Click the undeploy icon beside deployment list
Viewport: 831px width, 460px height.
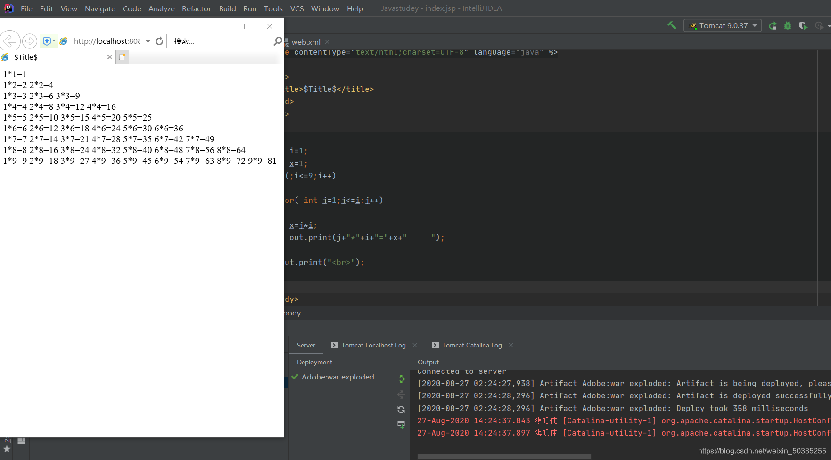(401, 394)
